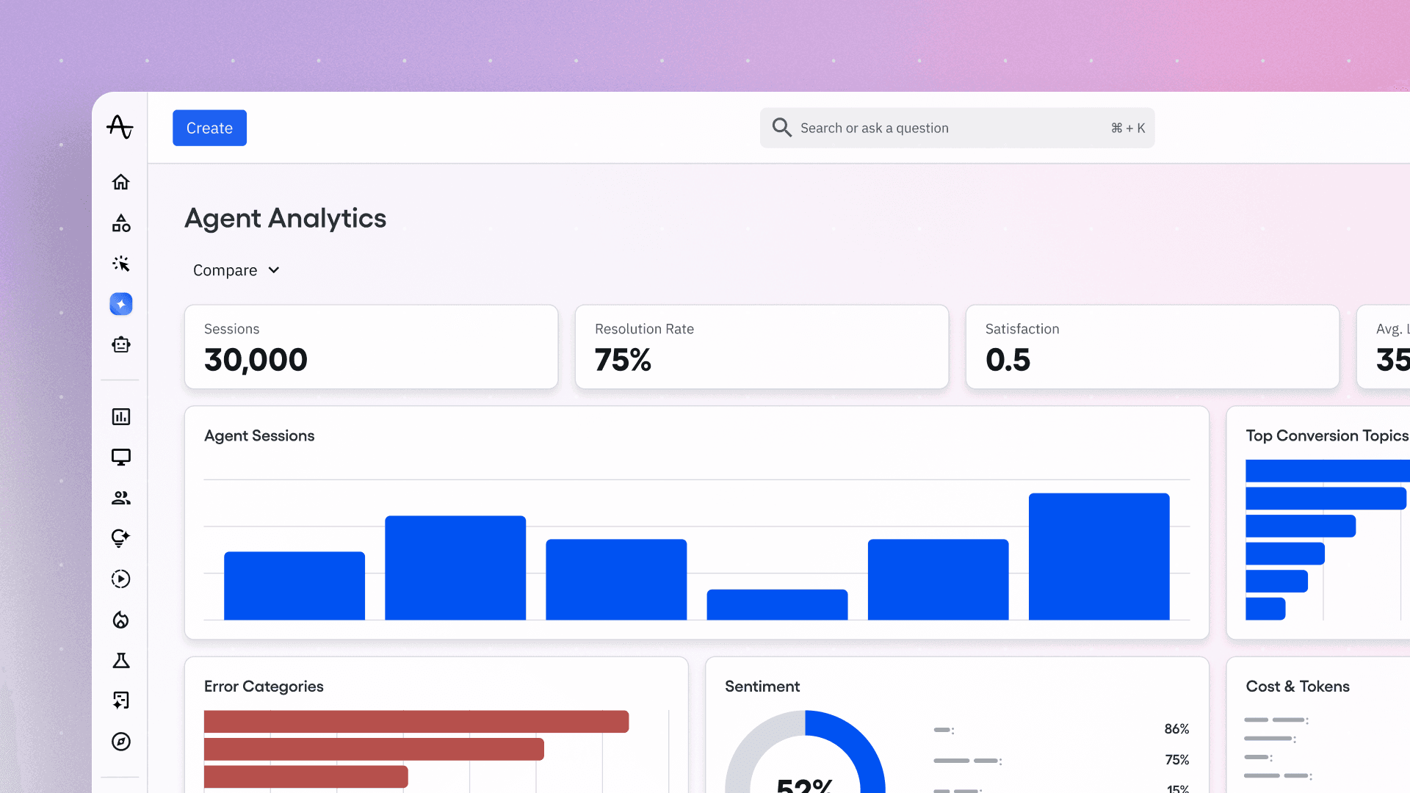The image size is (1410, 793).
Task: Select the robot agent icon in sidebar
Action: (x=120, y=344)
